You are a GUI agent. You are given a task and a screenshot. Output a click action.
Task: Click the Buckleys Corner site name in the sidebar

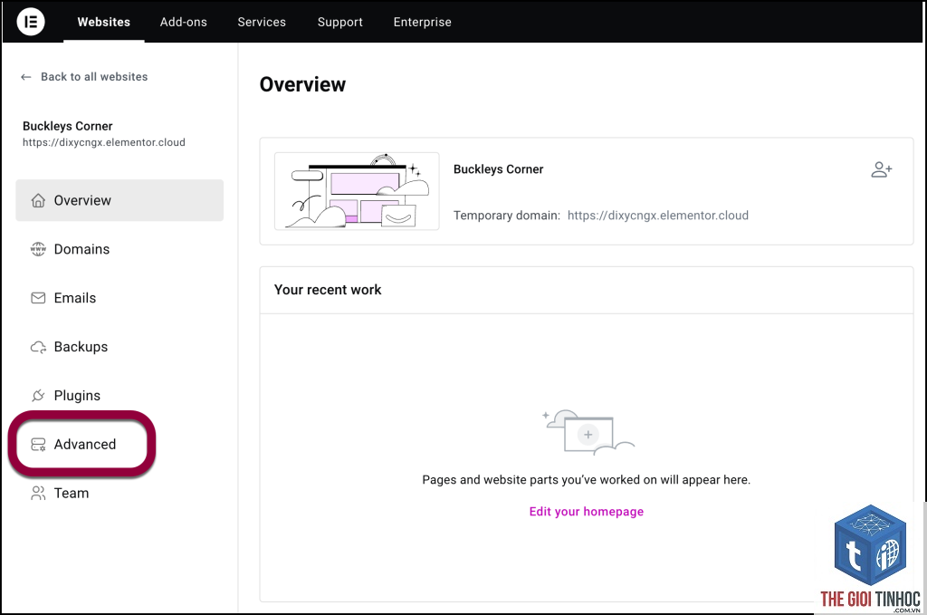[67, 126]
